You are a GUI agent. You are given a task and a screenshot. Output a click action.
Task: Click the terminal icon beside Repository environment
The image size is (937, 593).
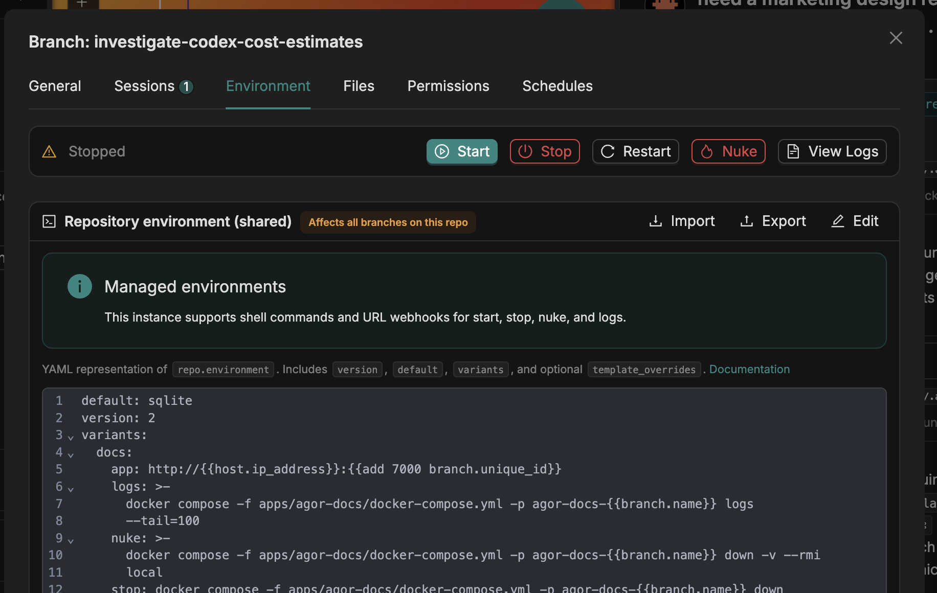tap(49, 221)
